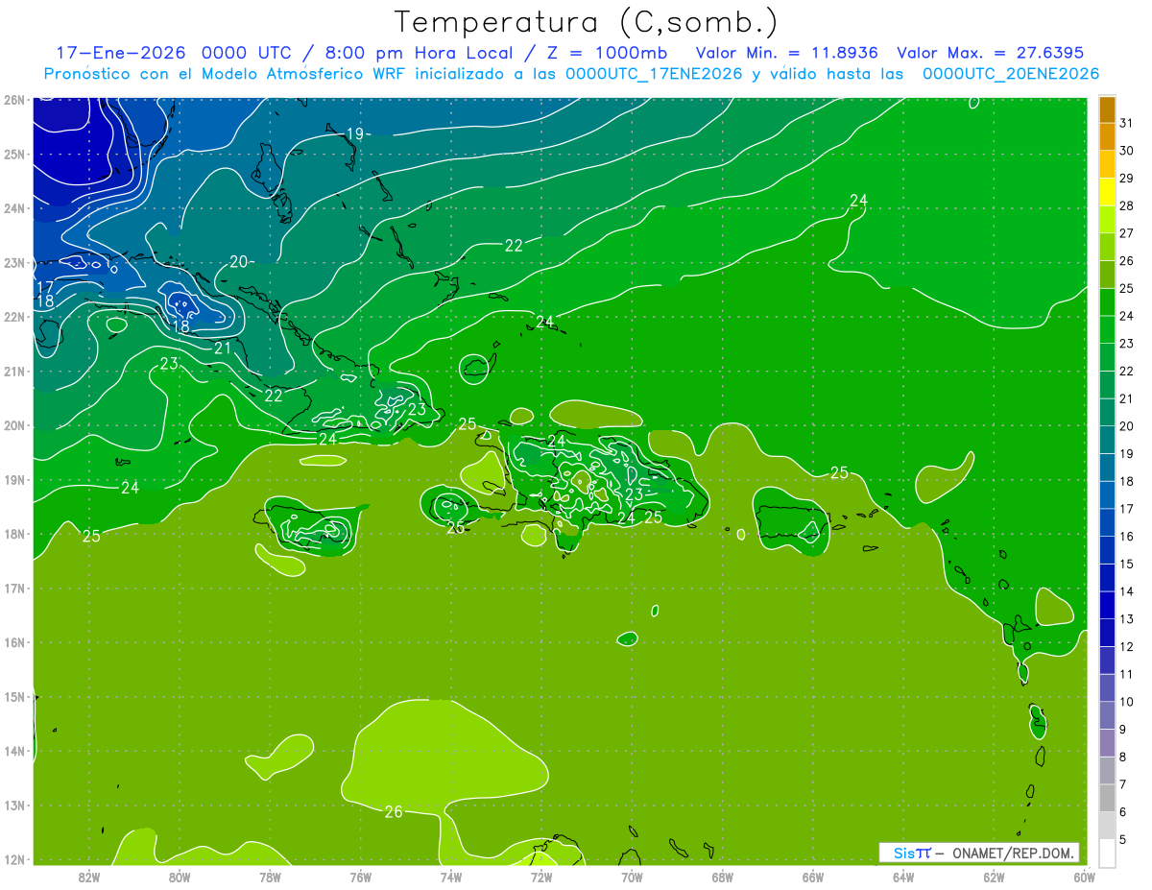Viewport: 1152px width, 890px height.
Task: Click the yellow swatch between 28 and 29
Action: (1107, 192)
